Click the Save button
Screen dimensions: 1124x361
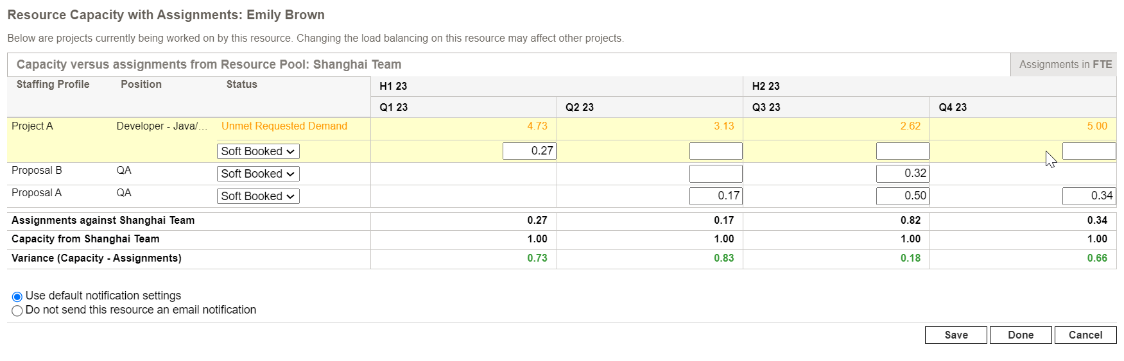[x=955, y=335]
